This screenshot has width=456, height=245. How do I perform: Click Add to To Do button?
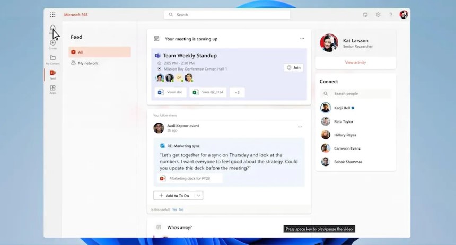174,196
